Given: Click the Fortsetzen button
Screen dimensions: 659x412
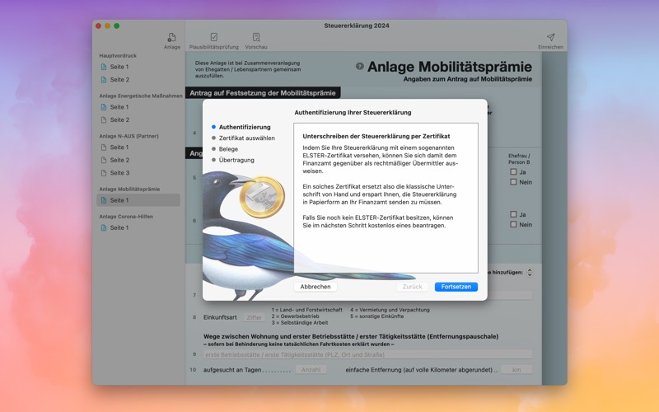Looking at the screenshot, I should pos(456,287).
